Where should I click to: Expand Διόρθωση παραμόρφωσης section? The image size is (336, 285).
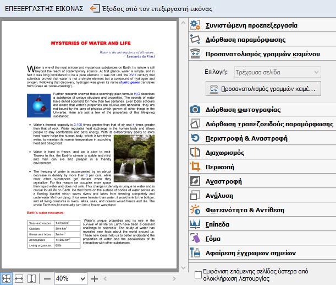pyautogui.click(x=262, y=40)
